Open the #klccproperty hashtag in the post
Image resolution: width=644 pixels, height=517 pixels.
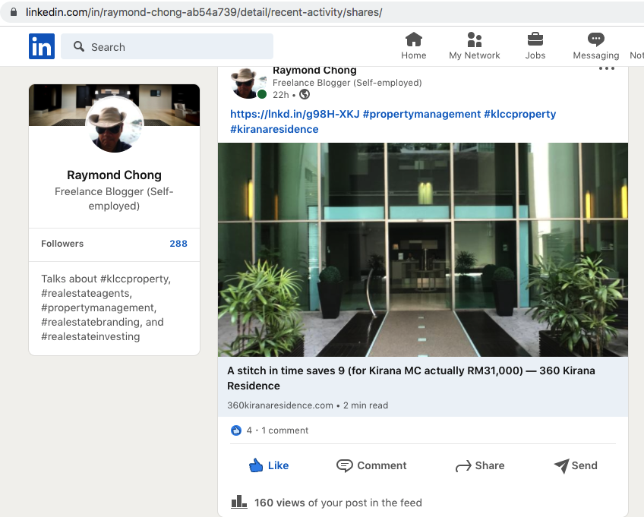tap(520, 114)
